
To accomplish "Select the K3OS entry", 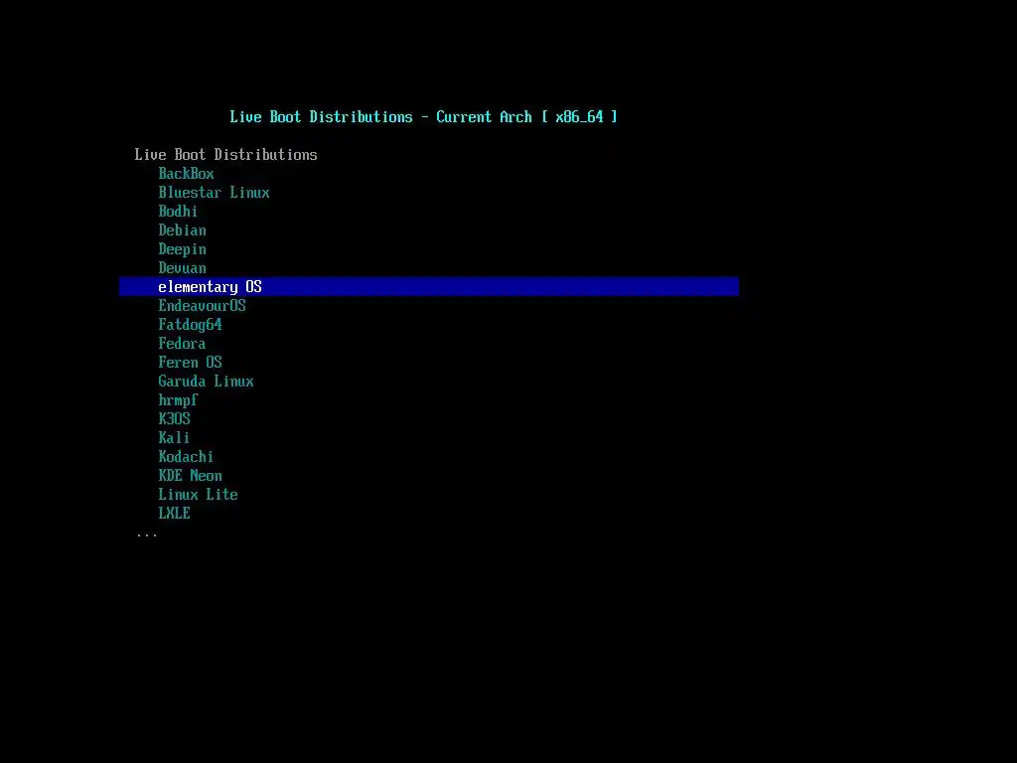I will [175, 418].
